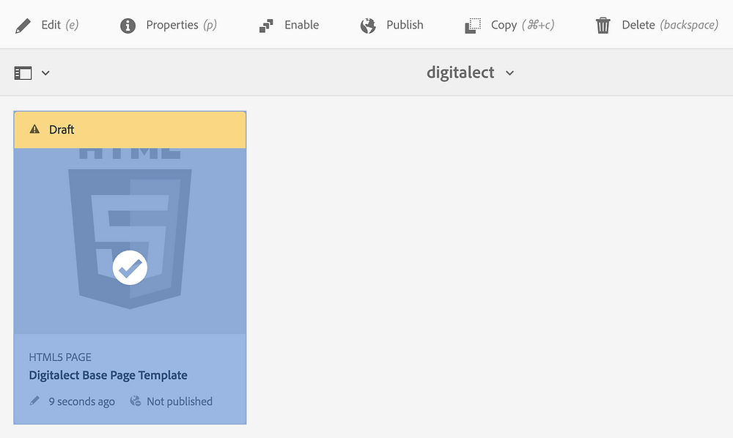Expand the digitalect breadcrumb chevron
The image size is (733, 438).
pyautogui.click(x=509, y=73)
